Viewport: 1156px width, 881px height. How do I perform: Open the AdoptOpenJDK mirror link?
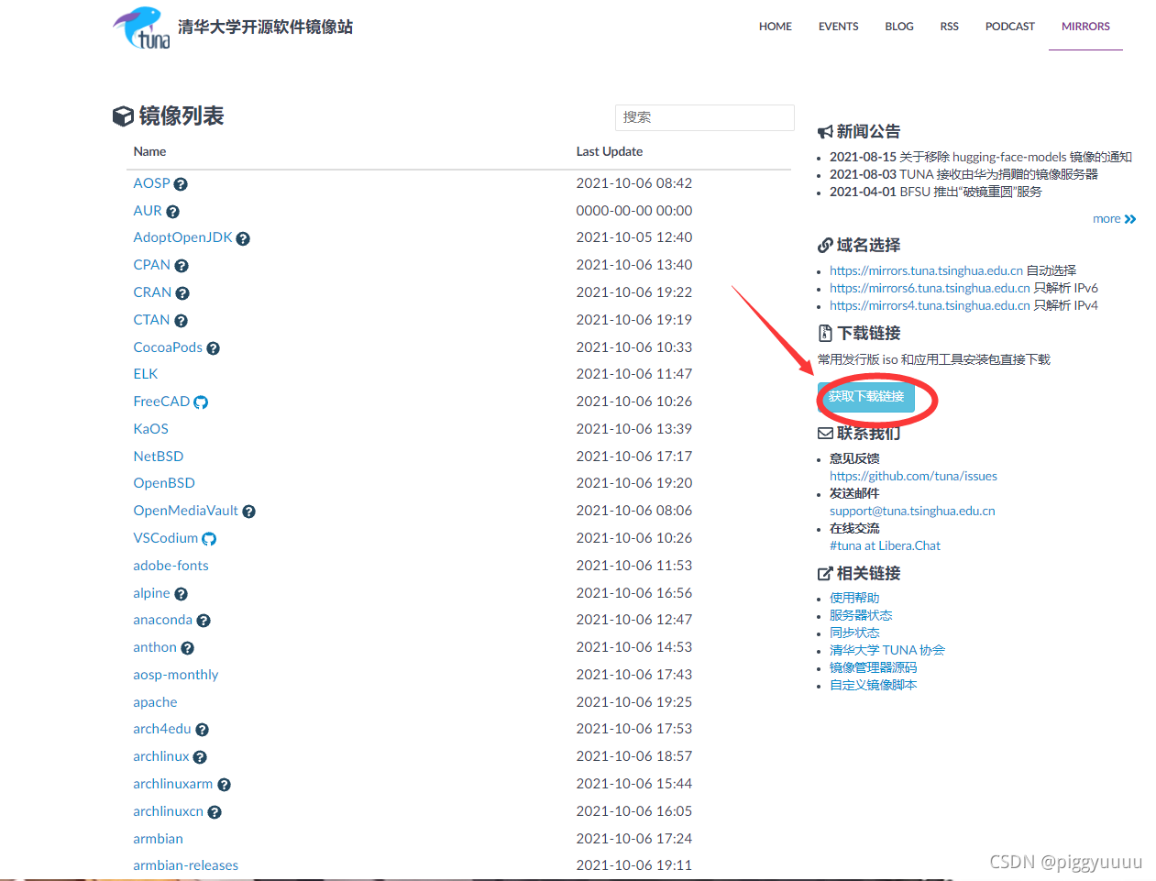pos(182,237)
